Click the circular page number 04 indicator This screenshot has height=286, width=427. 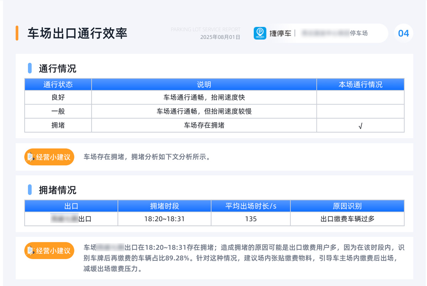click(404, 33)
